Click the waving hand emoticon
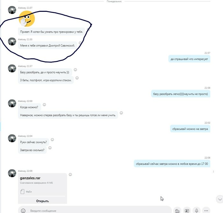223x213 pixels. tap(27, 19)
